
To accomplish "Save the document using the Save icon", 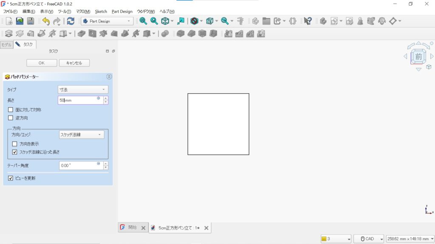I will click(30, 21).
